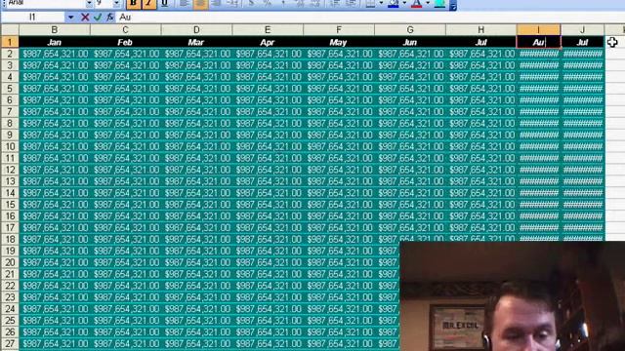Open the Fill Color dropdown arrow

(x=404, y=3)
